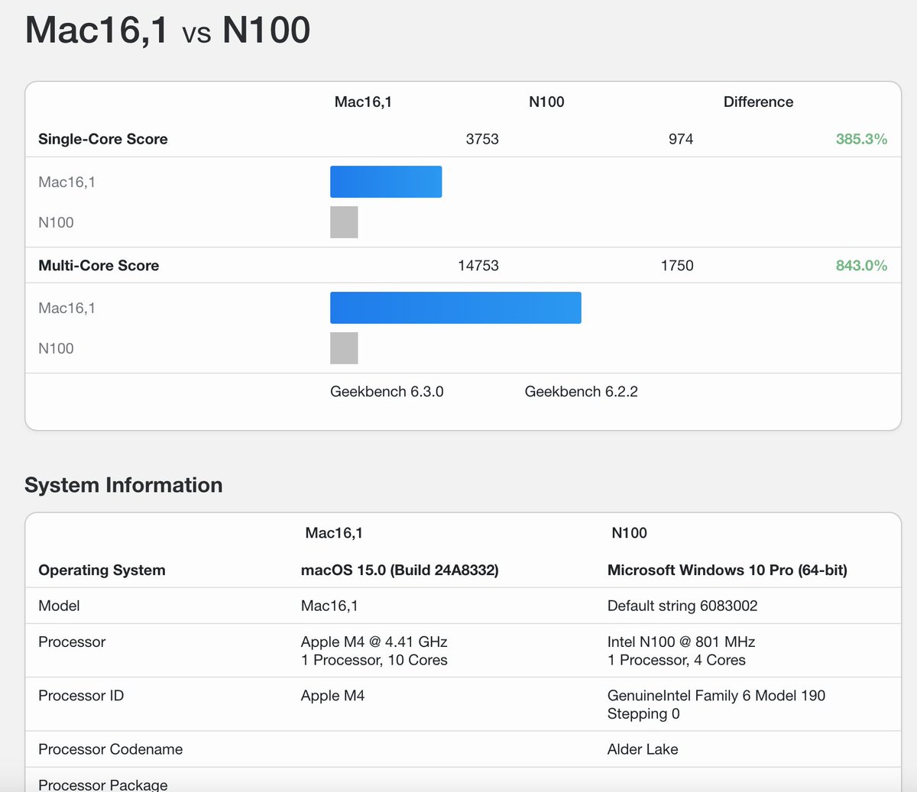Click the Operating System row label

(102, 571)
